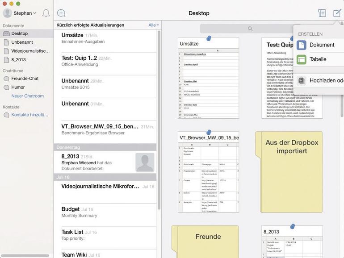The width and height of the screenshot is (344, 258).
Task: Click the pin on Umsätze thumbnail
Action: (x=209, y=38)
